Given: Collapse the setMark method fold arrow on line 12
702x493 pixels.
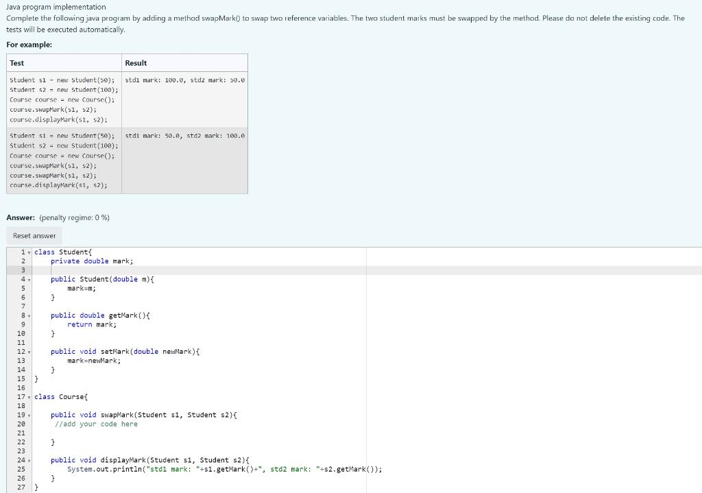Looking at the screenshot, I should coord(29,352).
